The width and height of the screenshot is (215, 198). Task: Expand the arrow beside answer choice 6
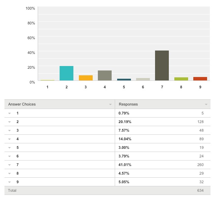tap(9, 156)
